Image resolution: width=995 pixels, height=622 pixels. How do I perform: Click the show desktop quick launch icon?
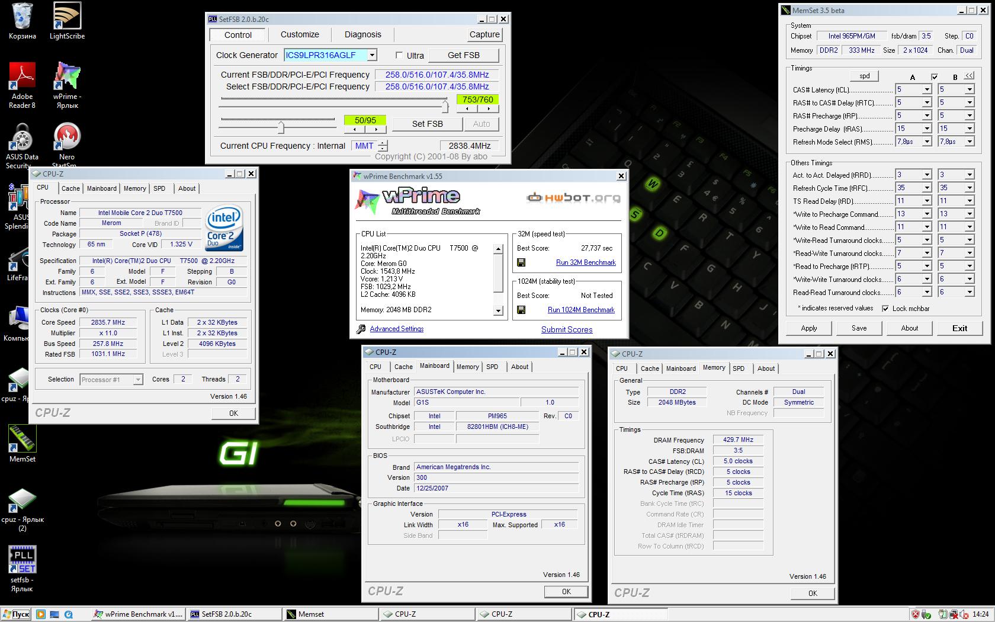[54, 614]
